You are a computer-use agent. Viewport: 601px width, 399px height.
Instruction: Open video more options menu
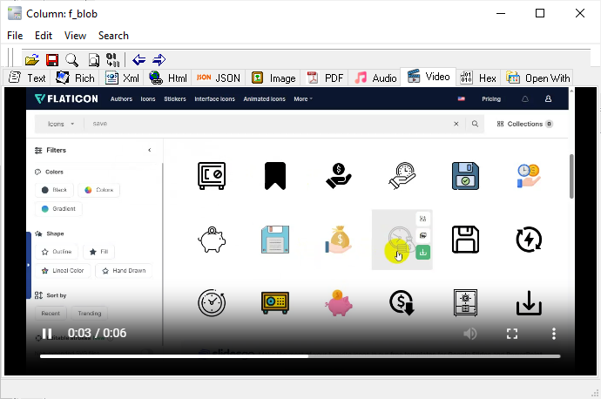pyautogui.click(x=554, y=334)
